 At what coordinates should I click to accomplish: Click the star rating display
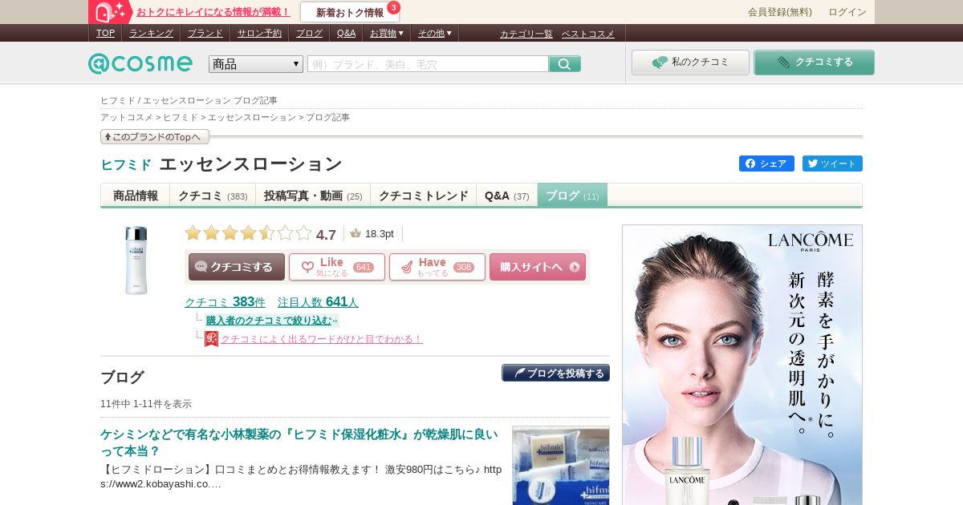pos(249,233)
